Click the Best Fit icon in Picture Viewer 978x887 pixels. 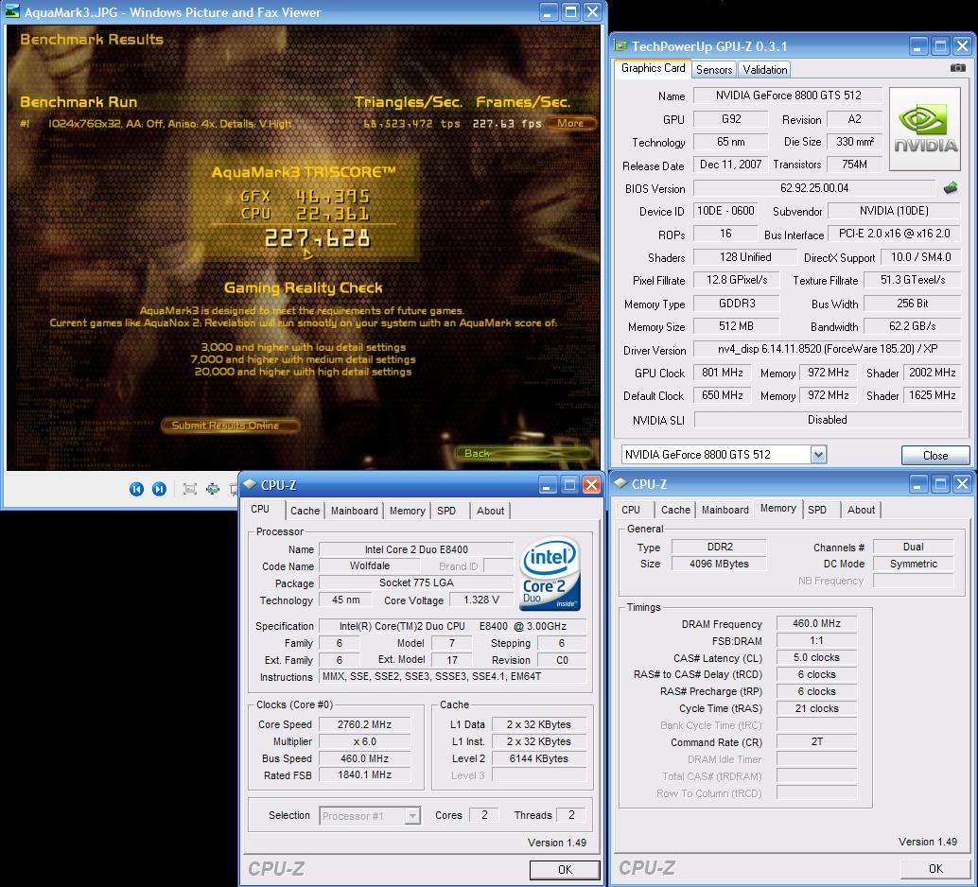189,489
